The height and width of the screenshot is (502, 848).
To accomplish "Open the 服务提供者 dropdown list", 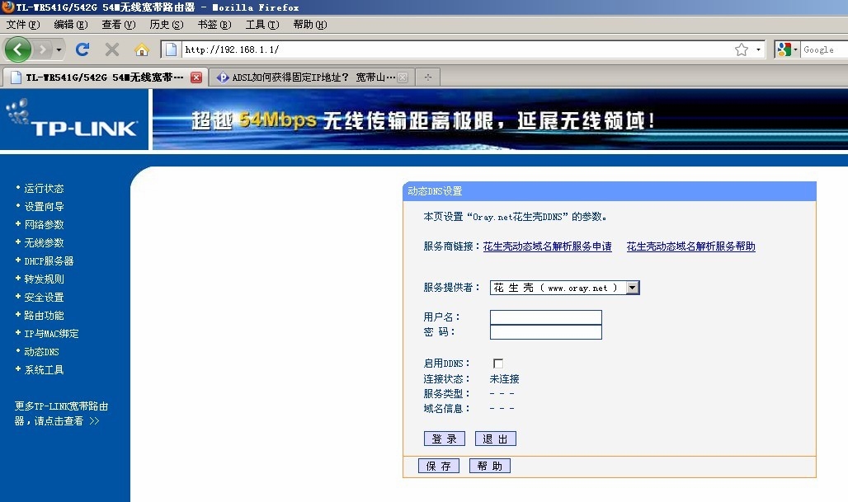I will (564, 288).
